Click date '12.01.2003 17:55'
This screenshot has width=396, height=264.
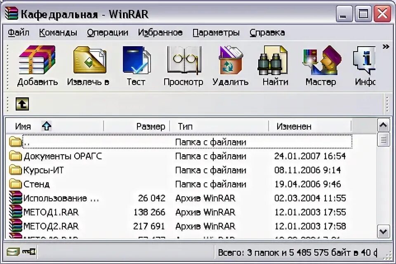pyautogui.click(x=310, y=212)
